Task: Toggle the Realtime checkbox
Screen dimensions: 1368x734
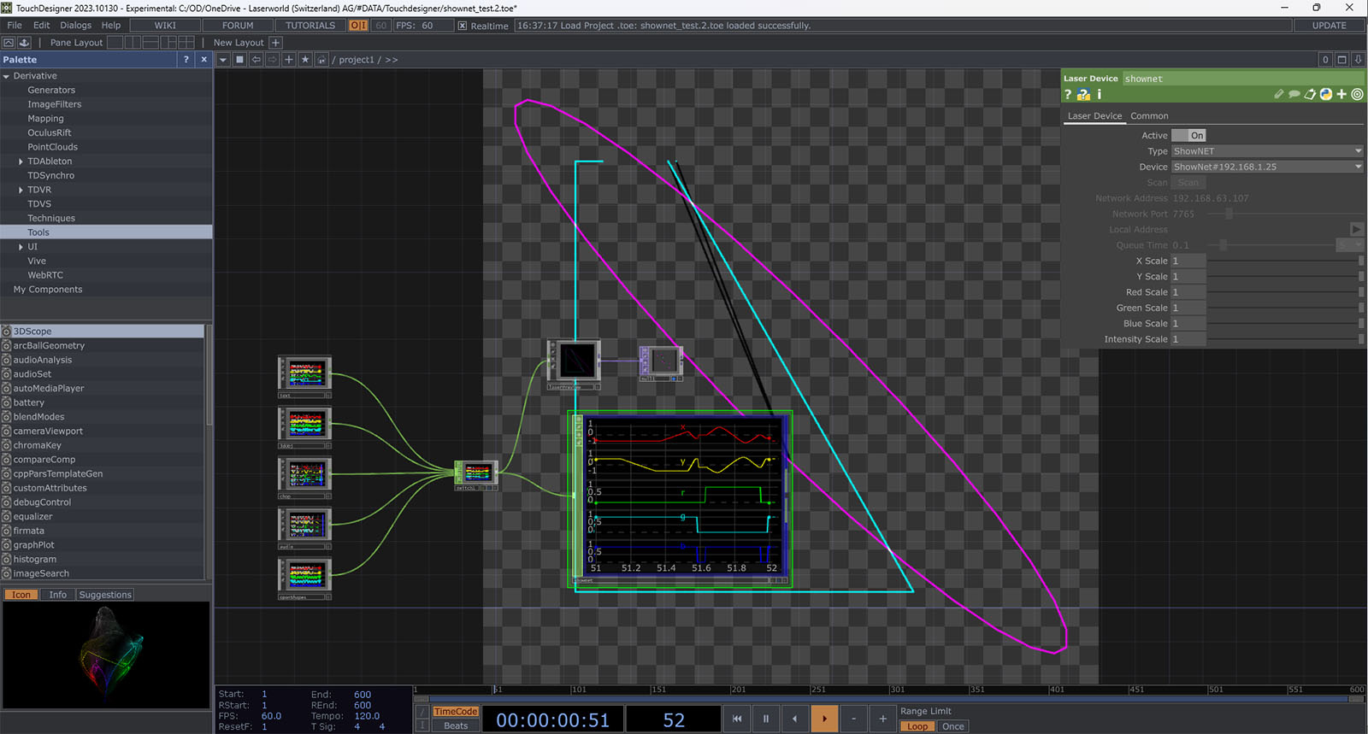Action: tap(463, 26)
